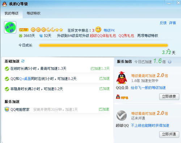Click the 3.72 天 growth value
The image size is (181, 143).
[x=169, y=52]
